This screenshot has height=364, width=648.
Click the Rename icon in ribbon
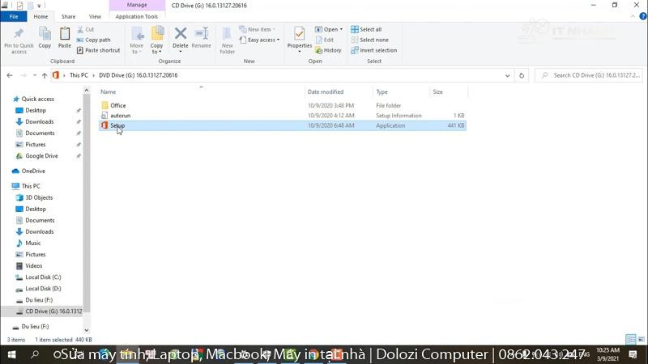point(201,36)
